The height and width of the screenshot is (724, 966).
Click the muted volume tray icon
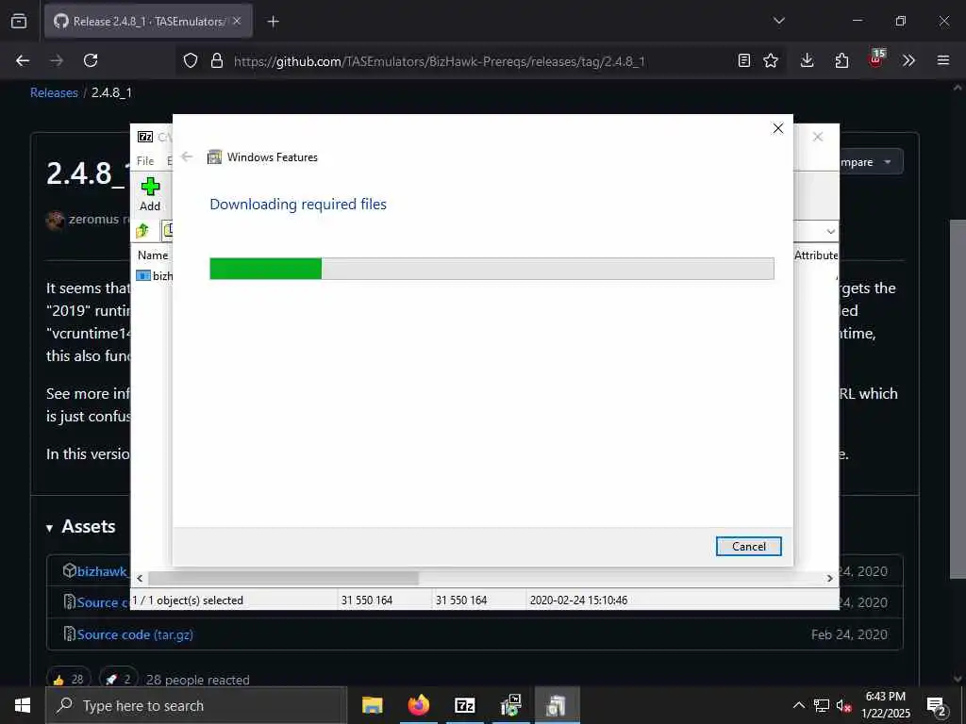(844, 705)
